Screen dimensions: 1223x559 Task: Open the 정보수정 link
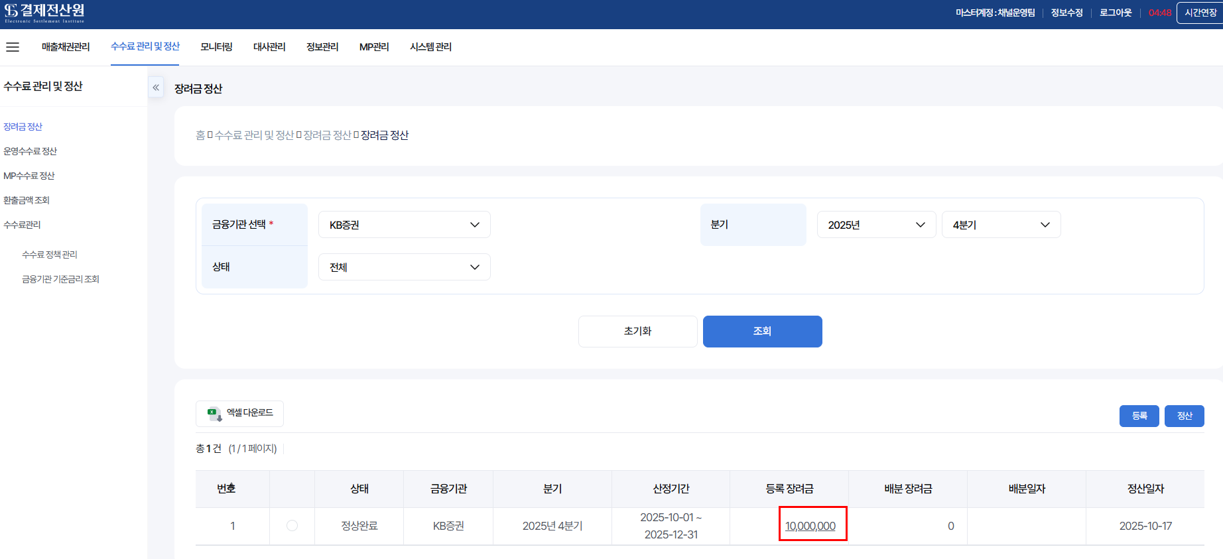[1067, 13]
